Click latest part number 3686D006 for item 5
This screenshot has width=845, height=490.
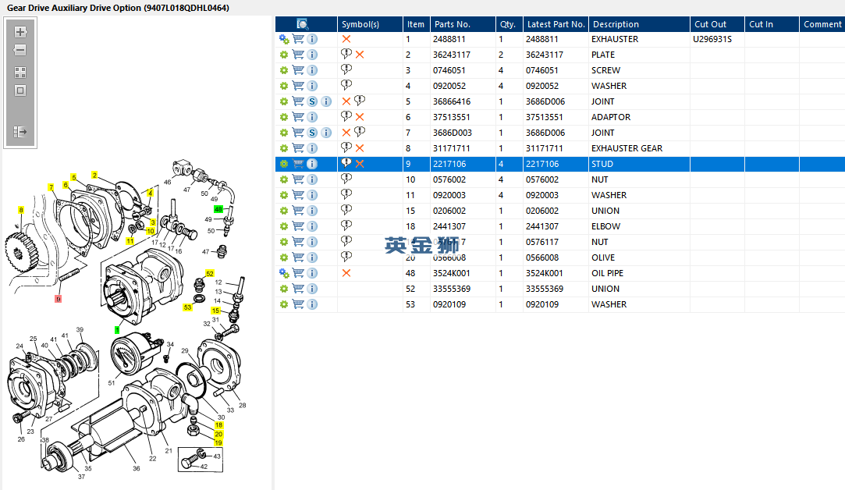click(545, 101)
